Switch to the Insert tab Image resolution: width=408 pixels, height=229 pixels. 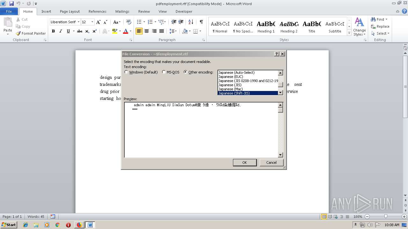click(x=46, y=11)
